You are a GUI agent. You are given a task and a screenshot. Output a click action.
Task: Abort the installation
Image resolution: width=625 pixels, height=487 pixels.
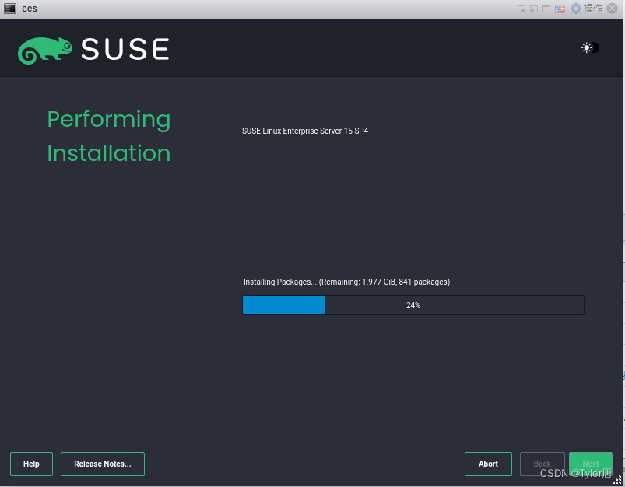click(x=488, y=464)
